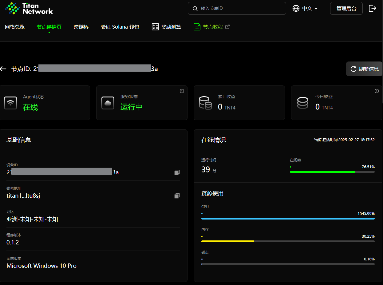
Task: Click the blue CPU usage bar
Action: pyautogui.click(x=288, y=219)
